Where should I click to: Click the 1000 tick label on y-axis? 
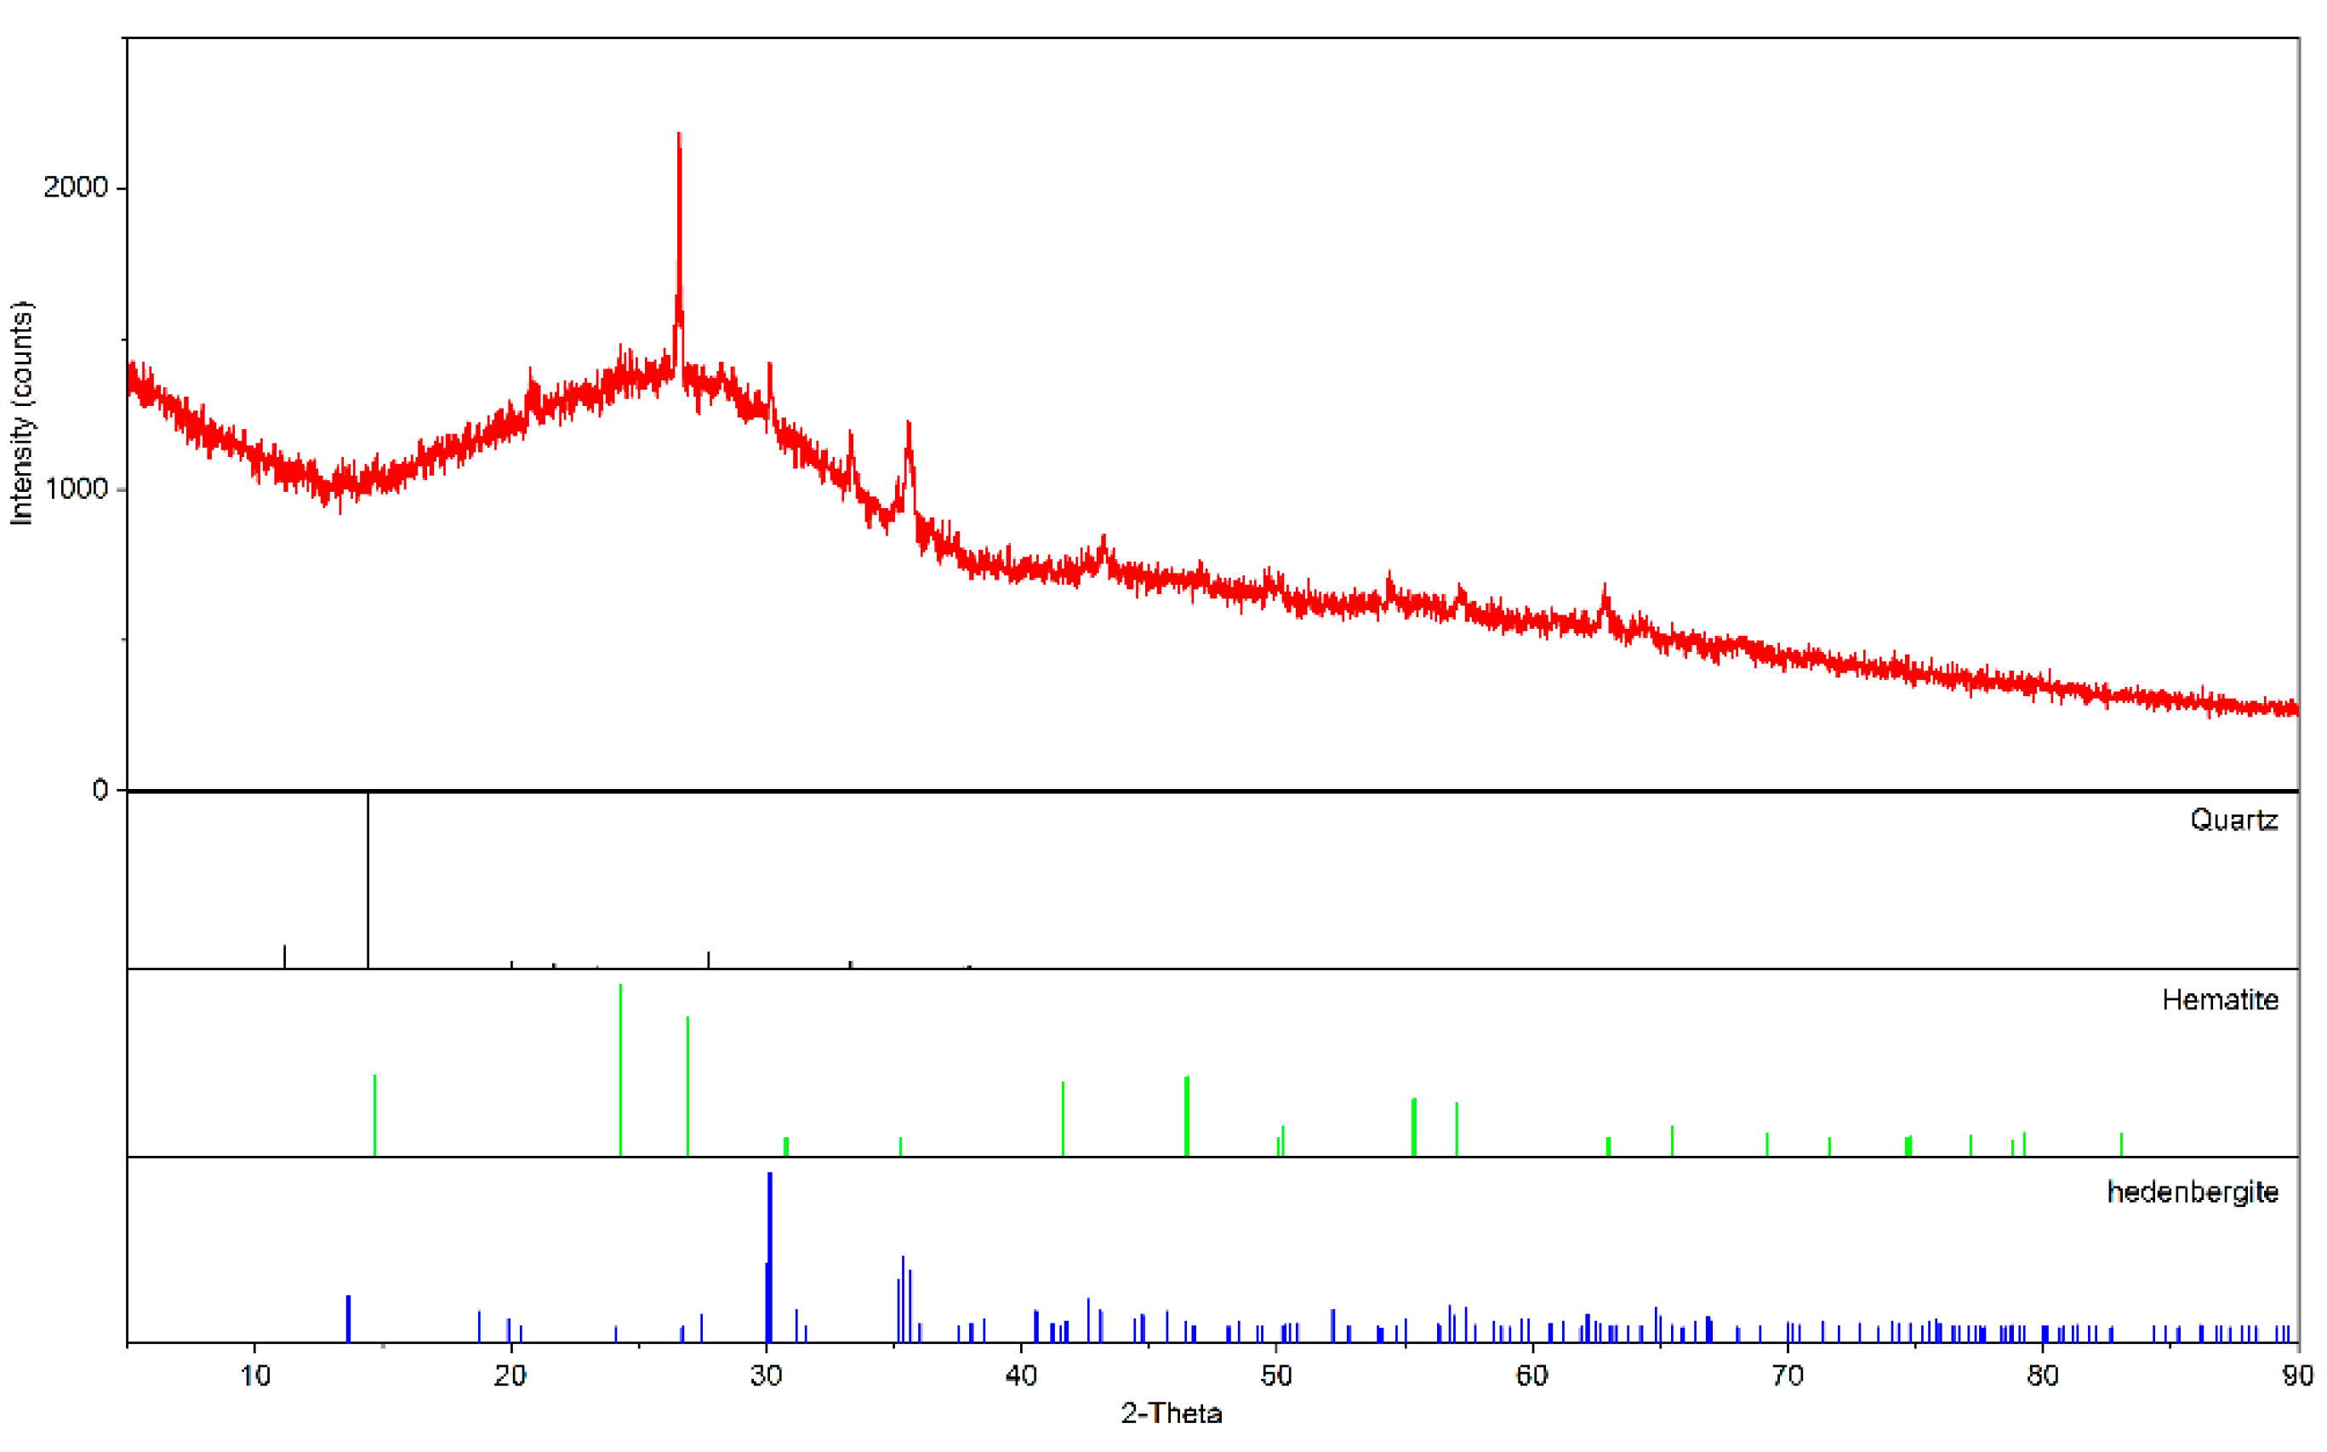point(75,488)
